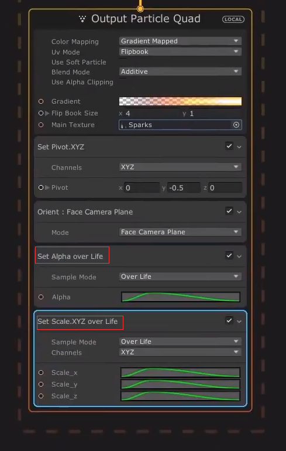Open the Blend Mode Additive dropdown
Screen dimensions: 286x451
click(x=180, y=71)
